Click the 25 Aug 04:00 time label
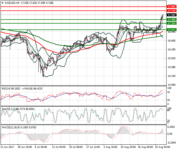 163,147
